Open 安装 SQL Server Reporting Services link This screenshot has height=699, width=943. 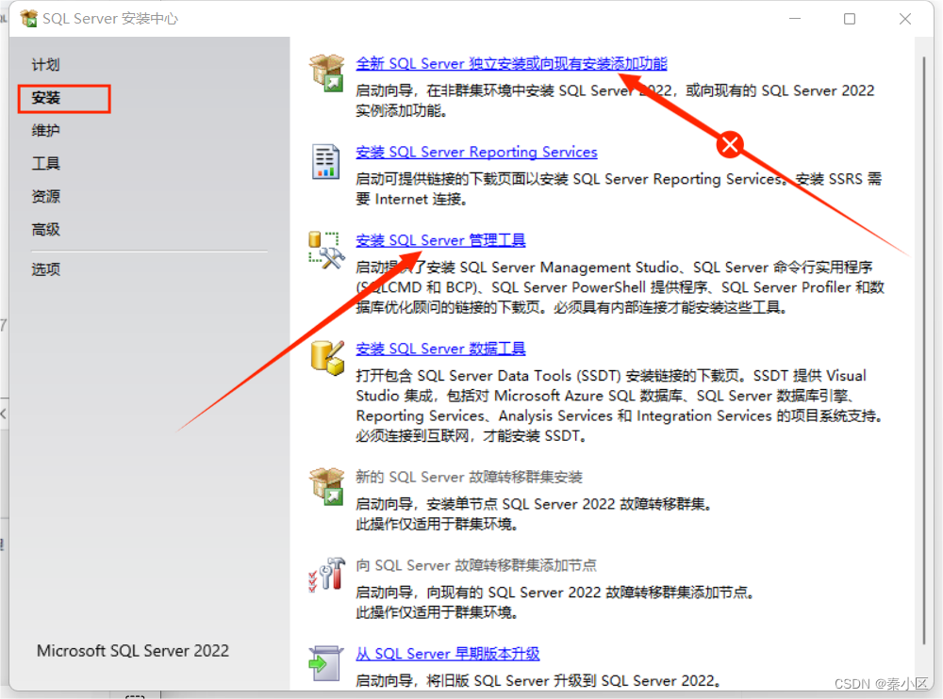476,152
